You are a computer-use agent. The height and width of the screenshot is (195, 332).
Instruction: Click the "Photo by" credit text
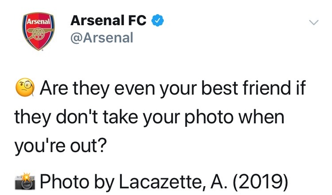[x=77, y=181]
